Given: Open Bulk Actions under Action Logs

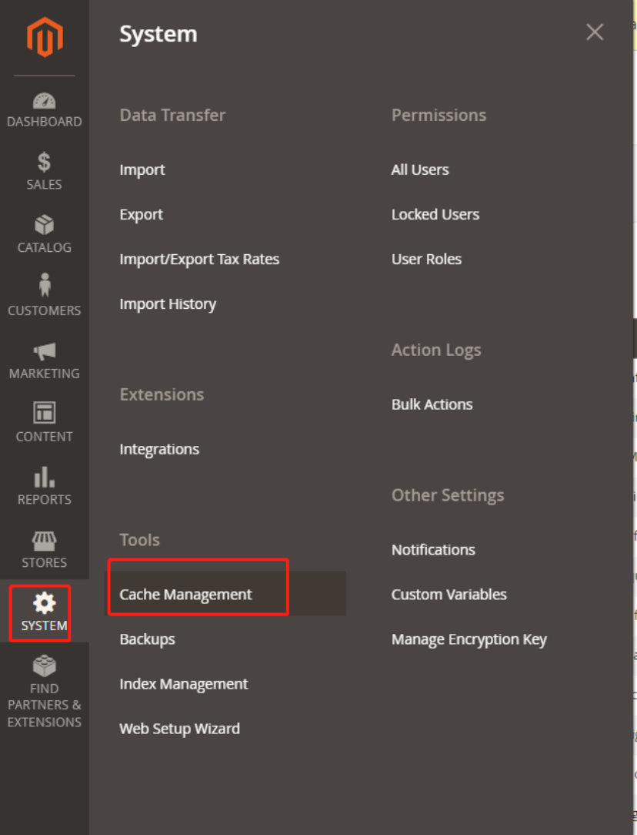Looking at the screenshot, I should [x=432, y=404].
